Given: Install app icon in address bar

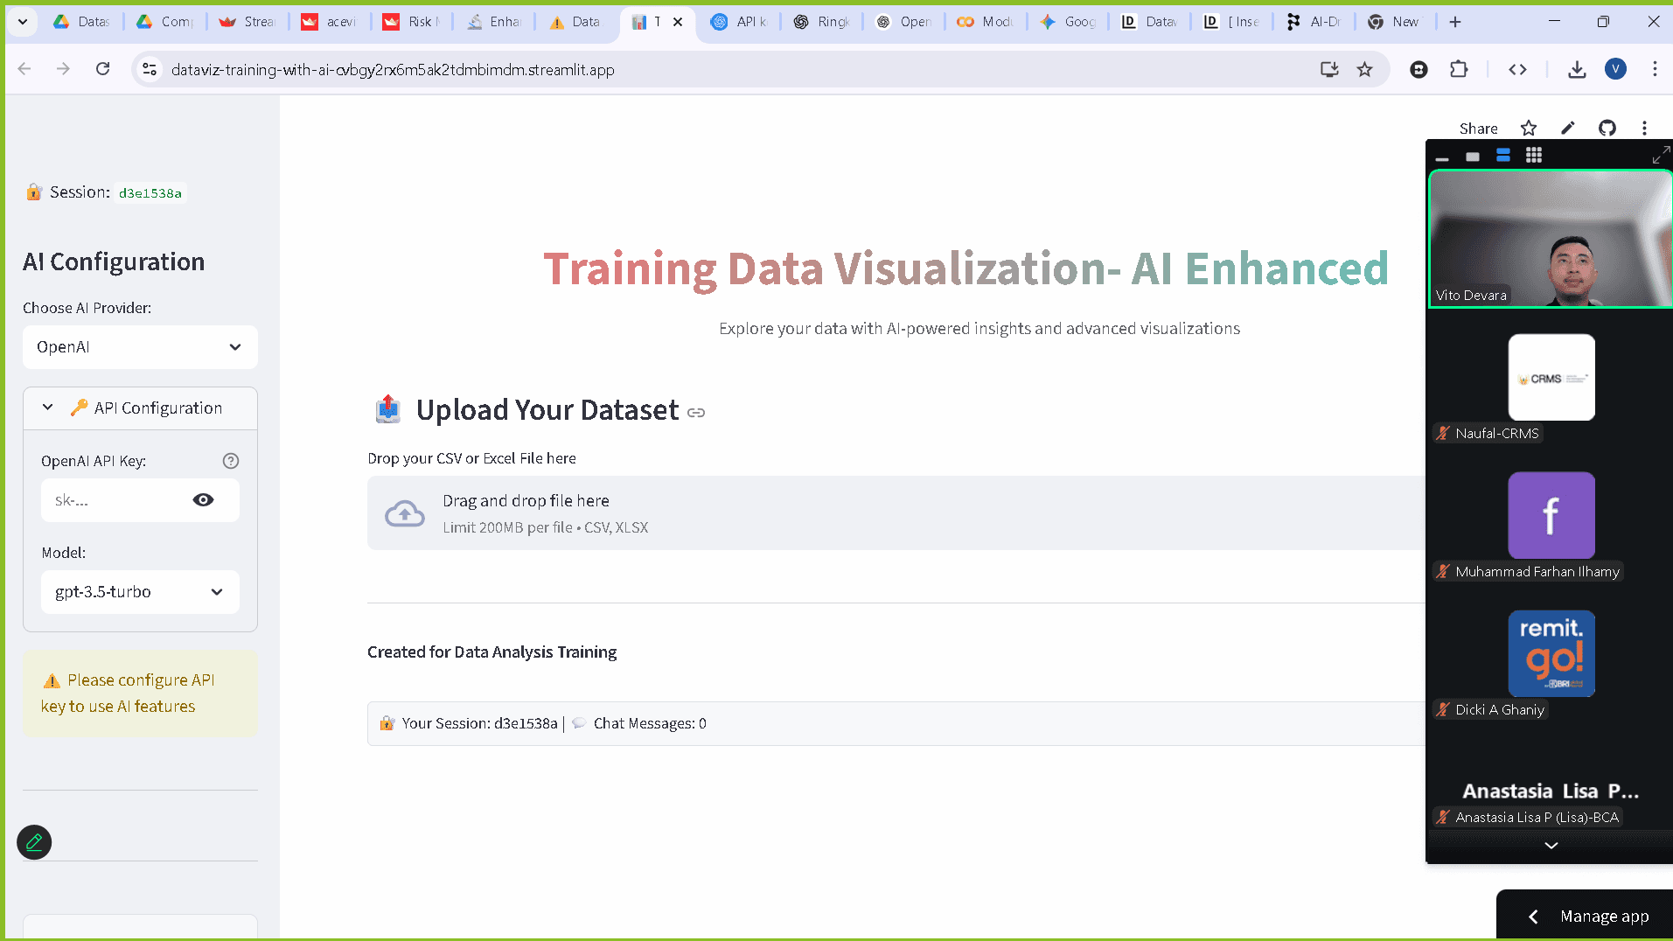Looking at the screenshot, I should (x=1329, y=69).
